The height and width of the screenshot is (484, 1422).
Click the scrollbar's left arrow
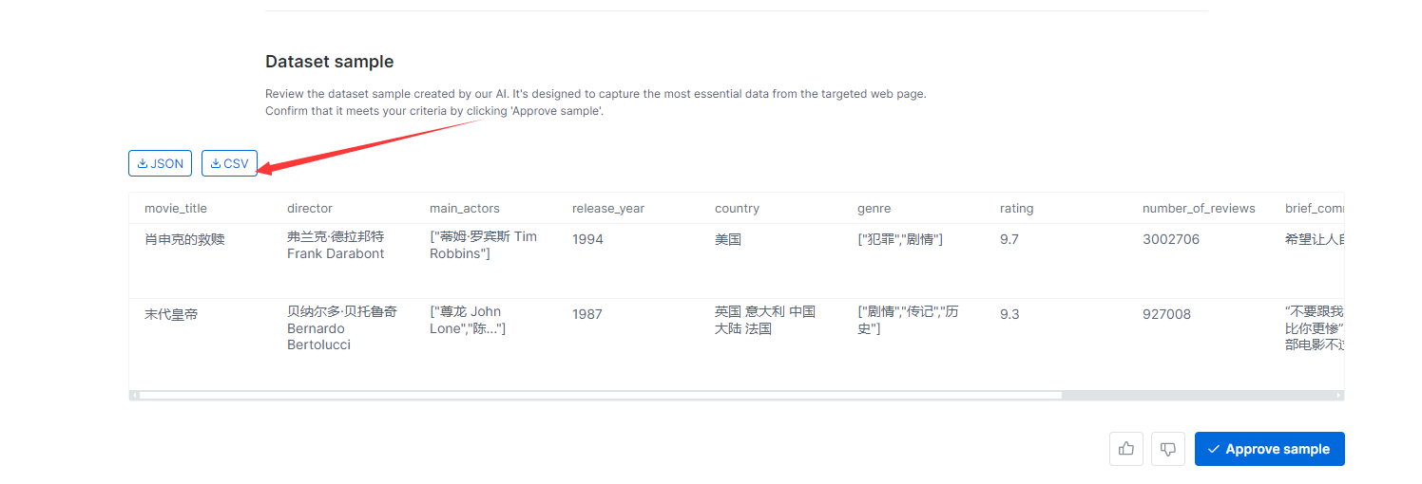[134, 395]
